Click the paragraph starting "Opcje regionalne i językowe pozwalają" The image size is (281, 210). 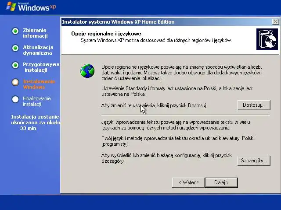tap(182, 73)
